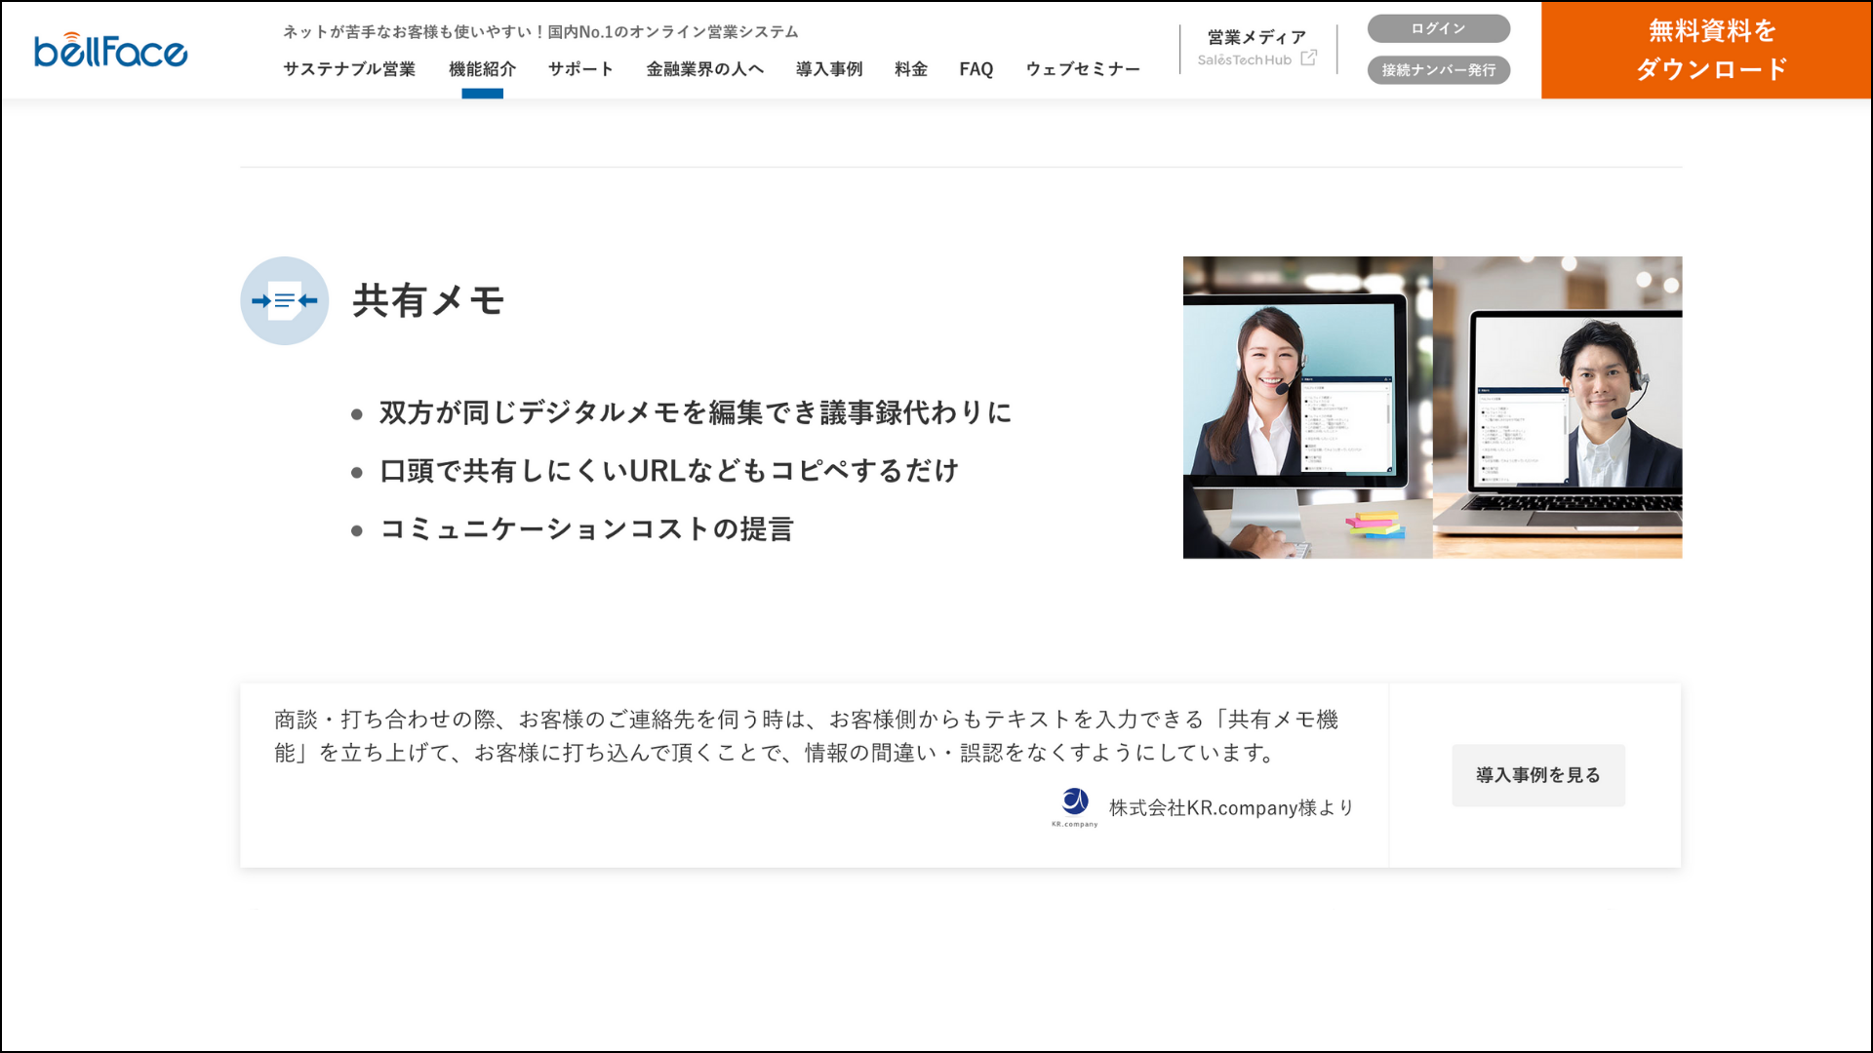Open the サポート page
This screenshot has height=1053, width=1873.
pos(580,68)
